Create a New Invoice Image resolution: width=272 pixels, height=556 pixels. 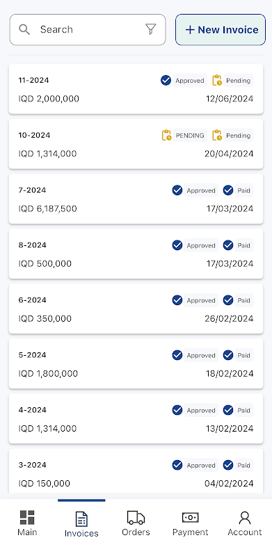click(x=221, y=30)
